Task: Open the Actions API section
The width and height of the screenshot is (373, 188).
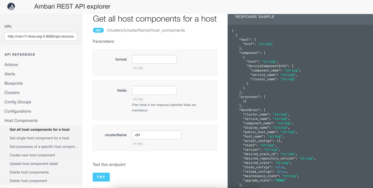Action: [x=11, y=65]
